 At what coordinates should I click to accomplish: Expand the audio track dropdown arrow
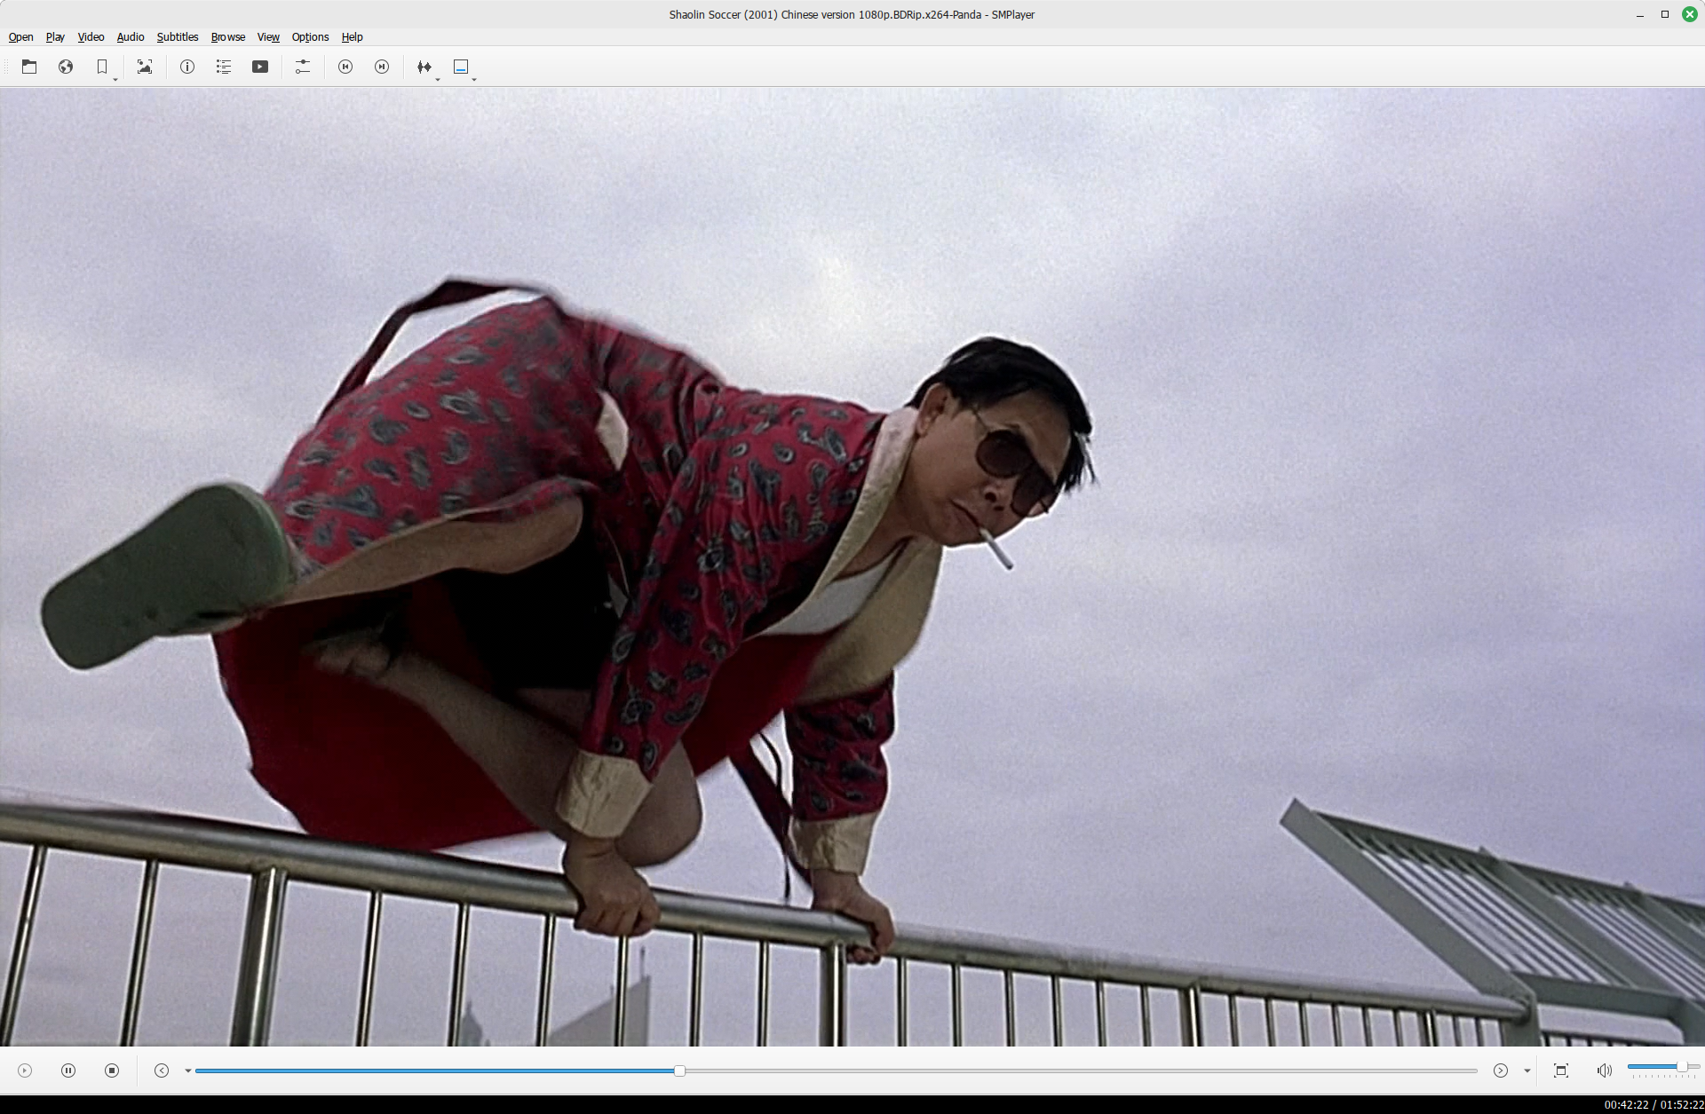click(x=438, y=80)
